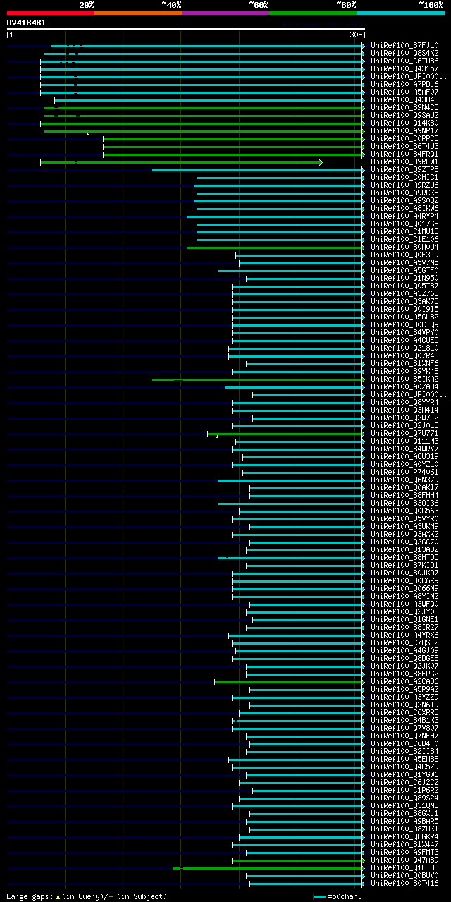
Task: Click the purple ~60% legend segment
Action: pyautogui.click(x=225, y=12)
